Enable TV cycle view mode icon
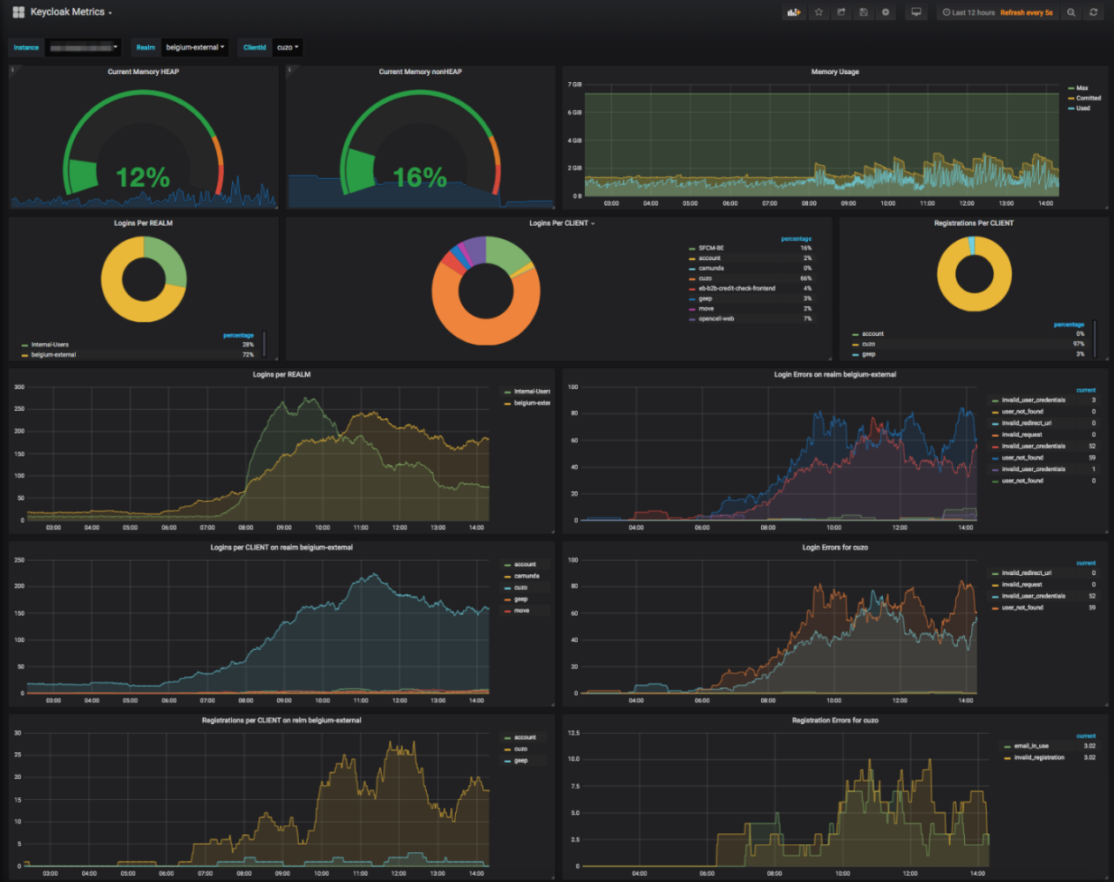 pos(916,11)
